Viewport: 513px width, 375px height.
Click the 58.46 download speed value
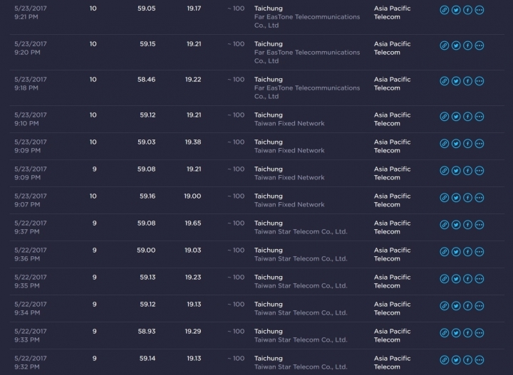click(x=146, y=80)
